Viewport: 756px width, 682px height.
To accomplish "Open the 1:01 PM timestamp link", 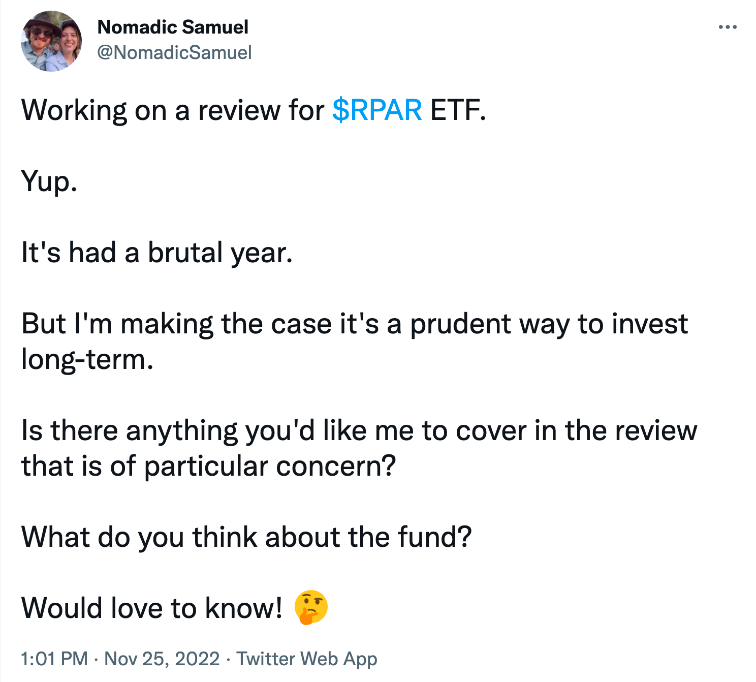I will coord(54,659).
